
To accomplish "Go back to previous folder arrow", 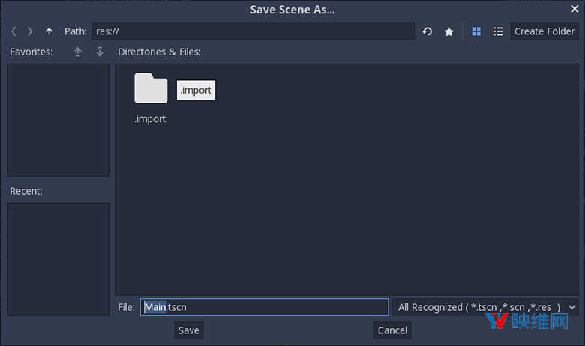I will click(13, 31).
